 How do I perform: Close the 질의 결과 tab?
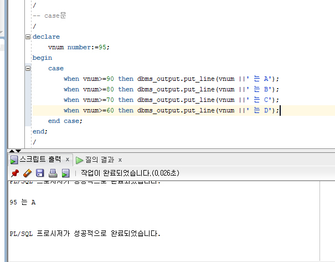point(120,160)
